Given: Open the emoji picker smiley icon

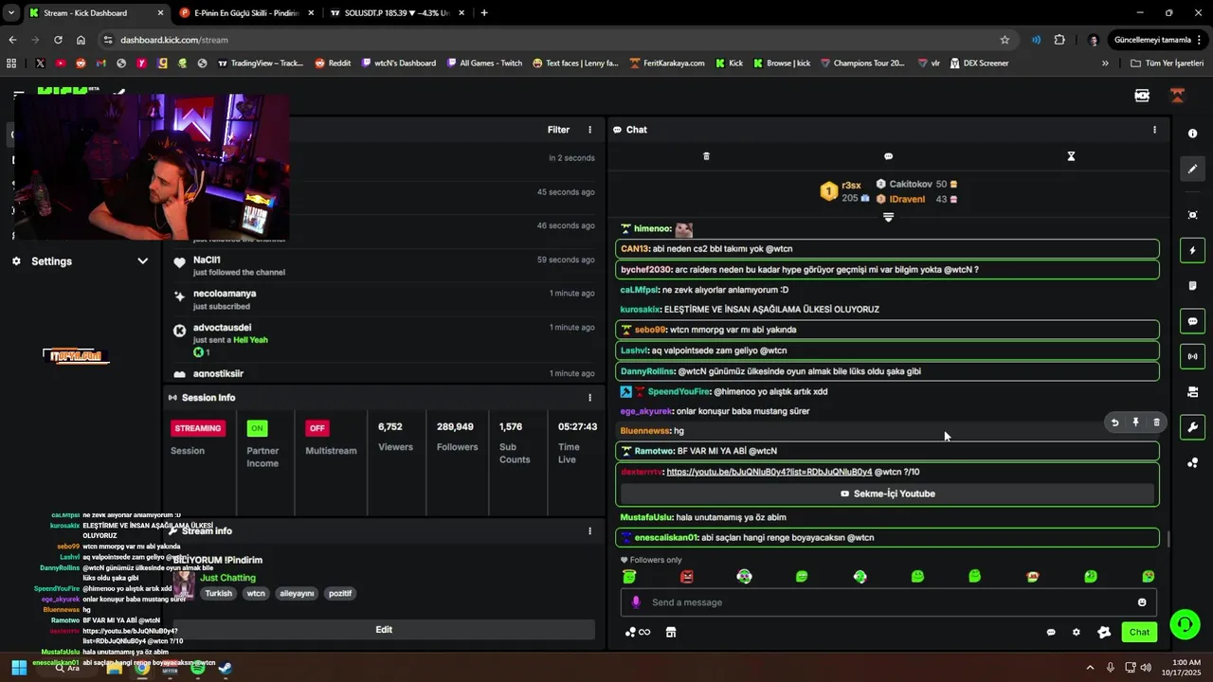Looking at the screenshot, I should [x=1142, y=602].
